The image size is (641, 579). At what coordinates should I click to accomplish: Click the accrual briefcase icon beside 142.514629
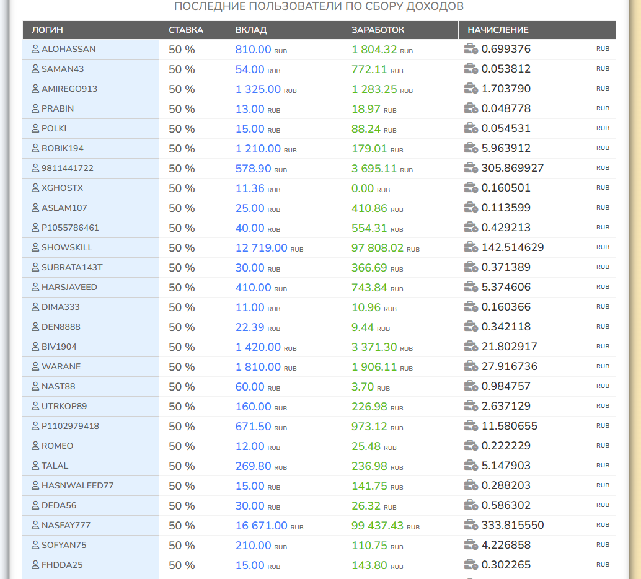point(471,247)
